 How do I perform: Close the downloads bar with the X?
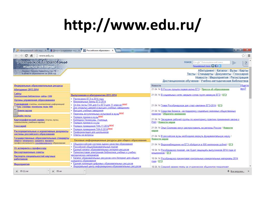click(x=248, y=171)
